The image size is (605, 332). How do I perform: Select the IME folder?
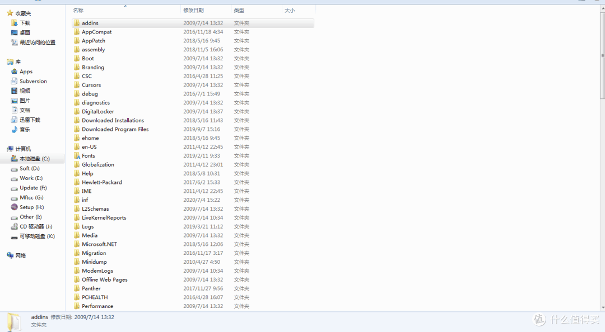tap(86, 191)
